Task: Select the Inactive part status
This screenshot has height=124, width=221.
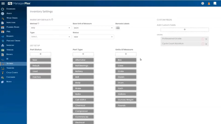Action: 40,77
